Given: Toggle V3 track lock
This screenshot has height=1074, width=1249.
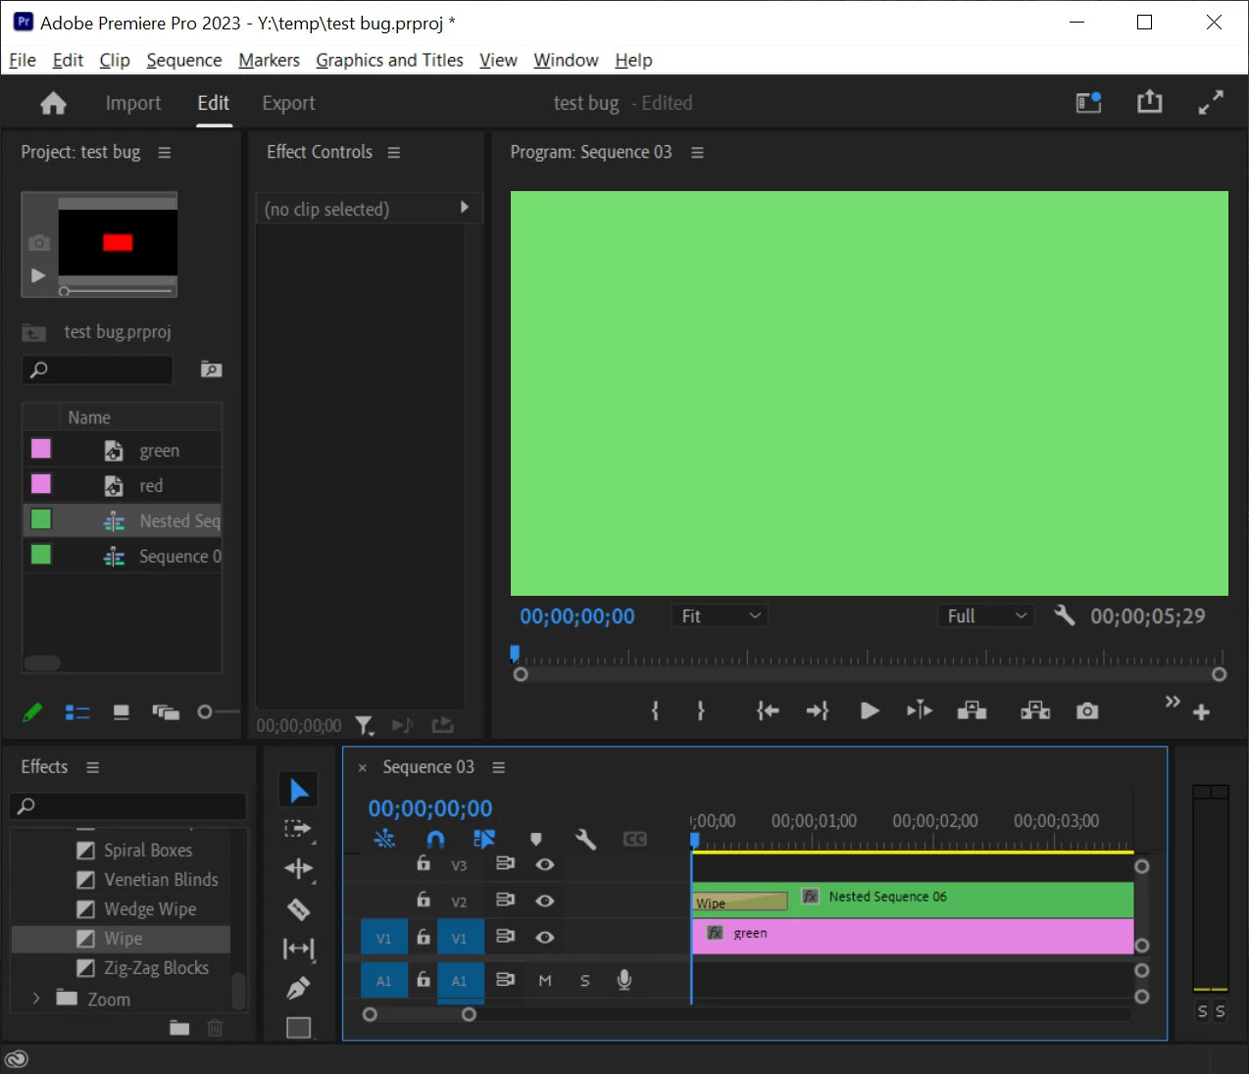Looking at the screenshot, I should click(x=424, y=863).
